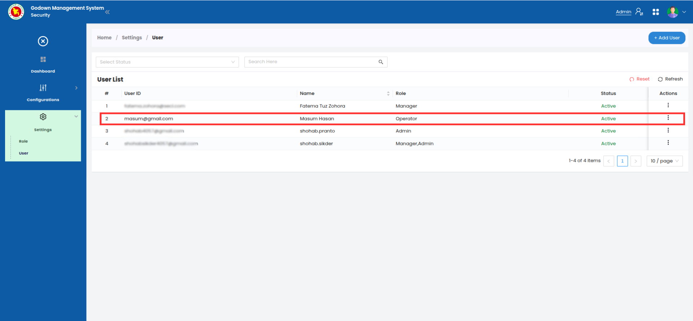This screenshot has width=693, height=321.
Task: Click the name shohab.sikder
Action: [316, 144]
